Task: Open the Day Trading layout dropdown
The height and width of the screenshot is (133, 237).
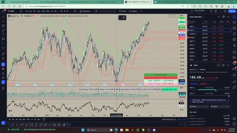Action: tap(201, 11)
